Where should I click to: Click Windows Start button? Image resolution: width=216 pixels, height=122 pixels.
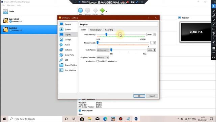click(x=4, y=119)
